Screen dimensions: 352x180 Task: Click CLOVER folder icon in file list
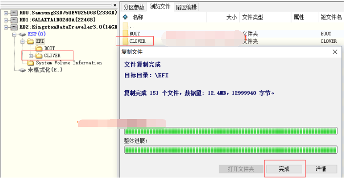tap(125, 41)
